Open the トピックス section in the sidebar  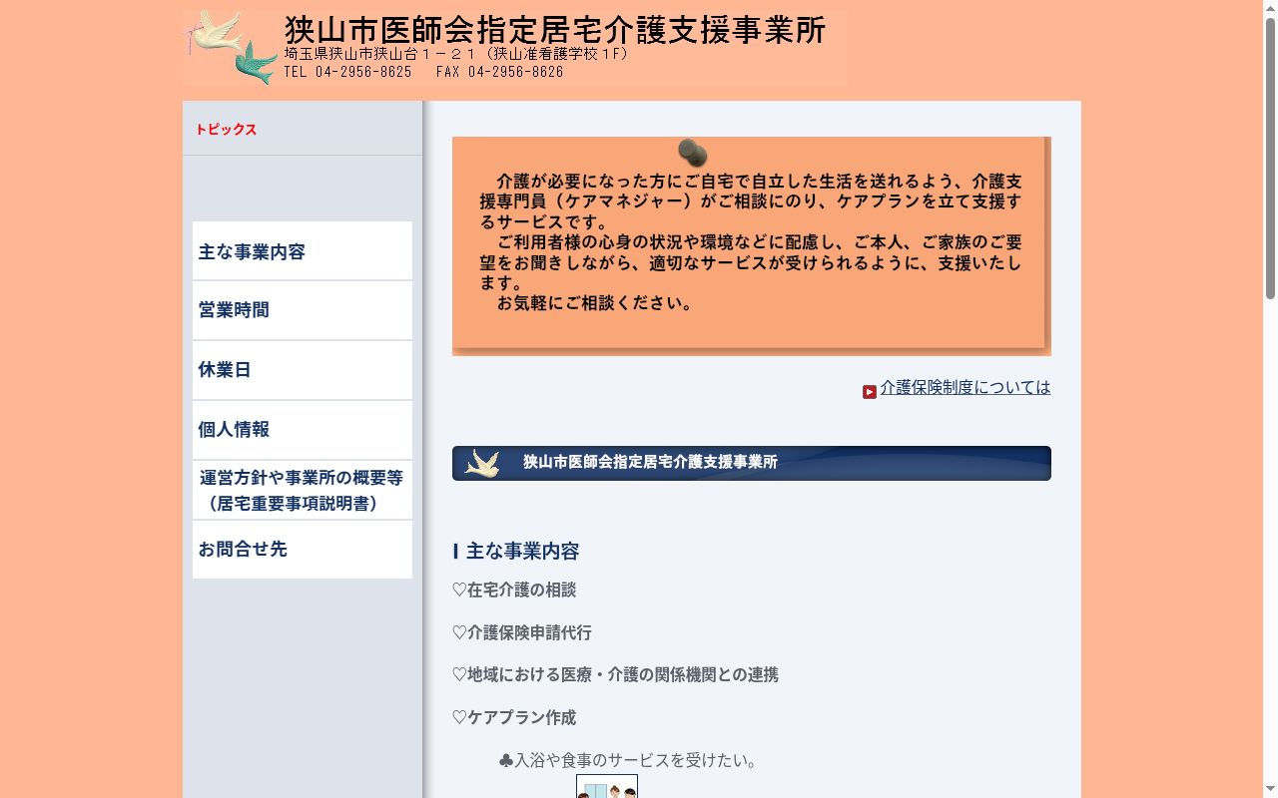(x=226, y=130)
